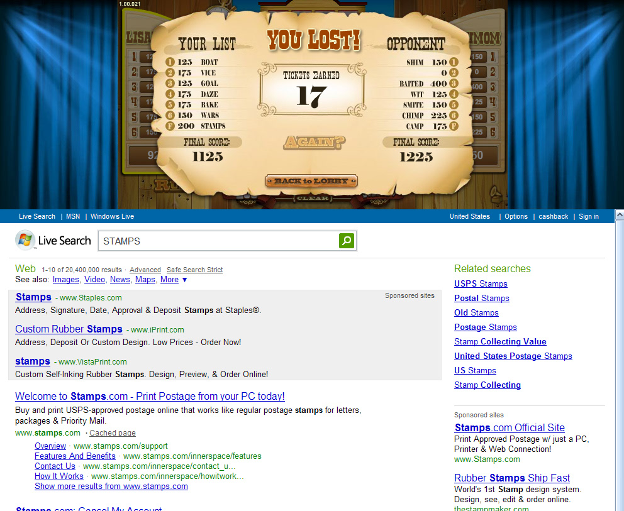Open Custom Rubber Stamps iPrint link
This screenshot has height=511, width=624.
click(x=69, y=329)
